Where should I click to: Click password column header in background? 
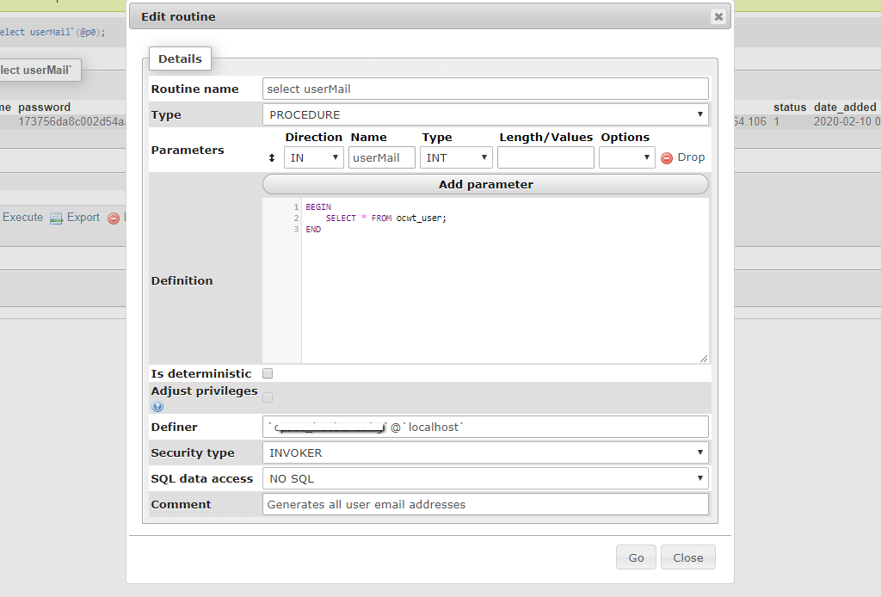tap(45, 108)
